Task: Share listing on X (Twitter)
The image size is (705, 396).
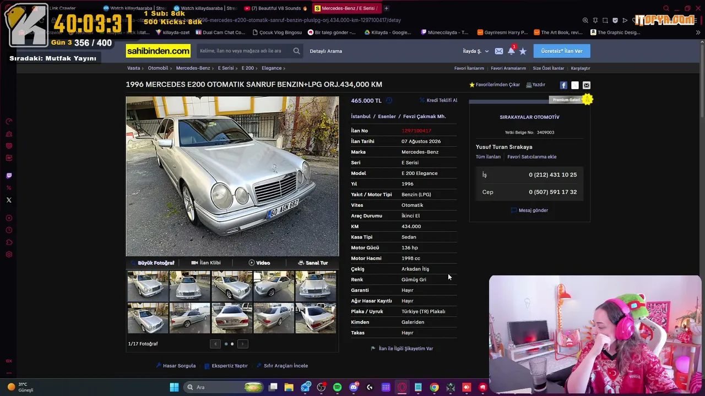Action: 575,85
